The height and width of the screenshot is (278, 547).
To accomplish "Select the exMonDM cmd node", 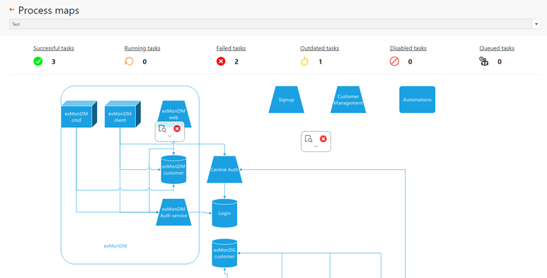I will pos(79,115).
